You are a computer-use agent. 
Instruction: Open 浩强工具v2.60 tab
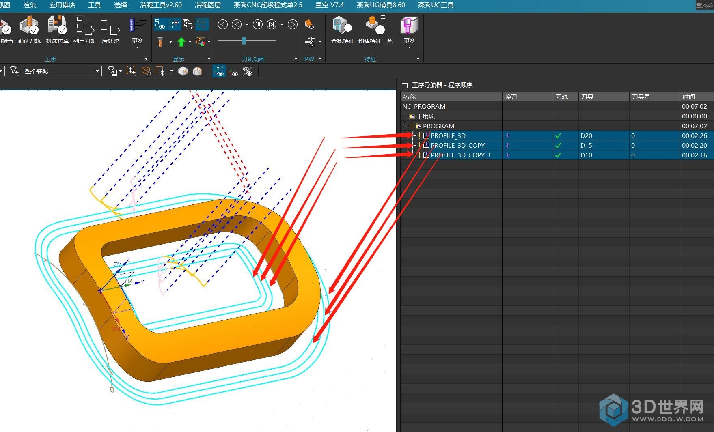[x=161, y=5]
